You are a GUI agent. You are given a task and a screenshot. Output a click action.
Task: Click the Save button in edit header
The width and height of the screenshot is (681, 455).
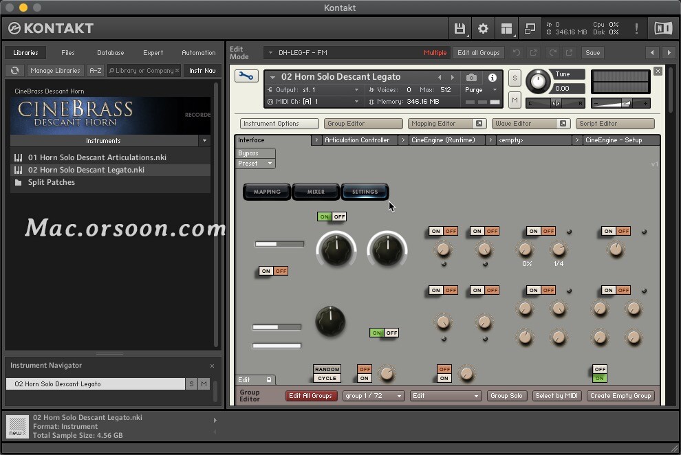tap(592, 53)
